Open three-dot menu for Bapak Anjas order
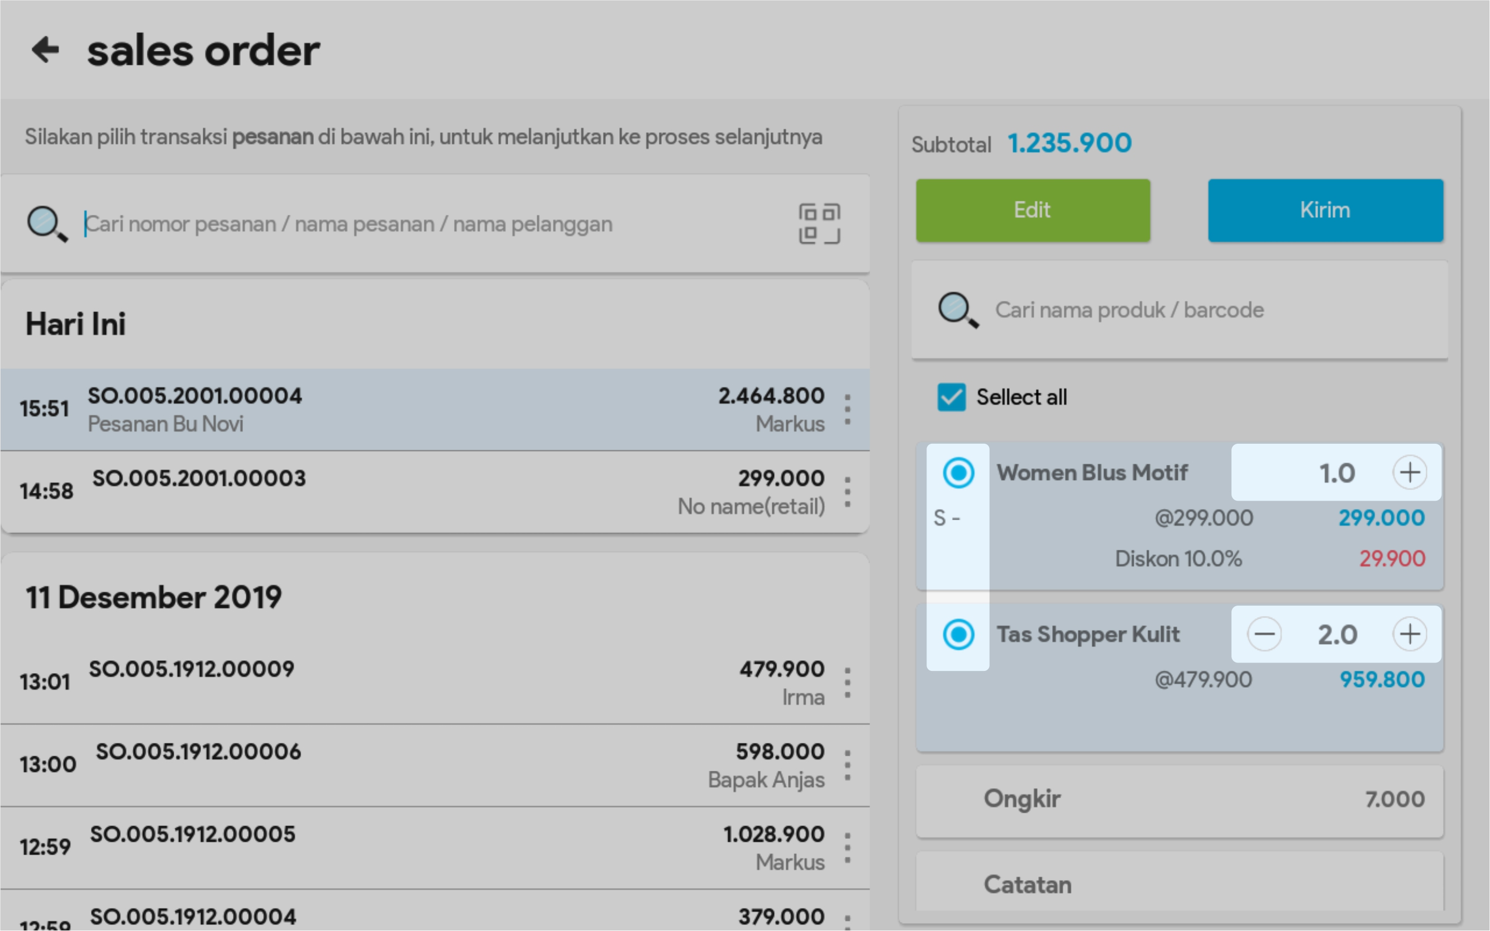Viewport: 1490px width, 931px height. click(848, 765)
